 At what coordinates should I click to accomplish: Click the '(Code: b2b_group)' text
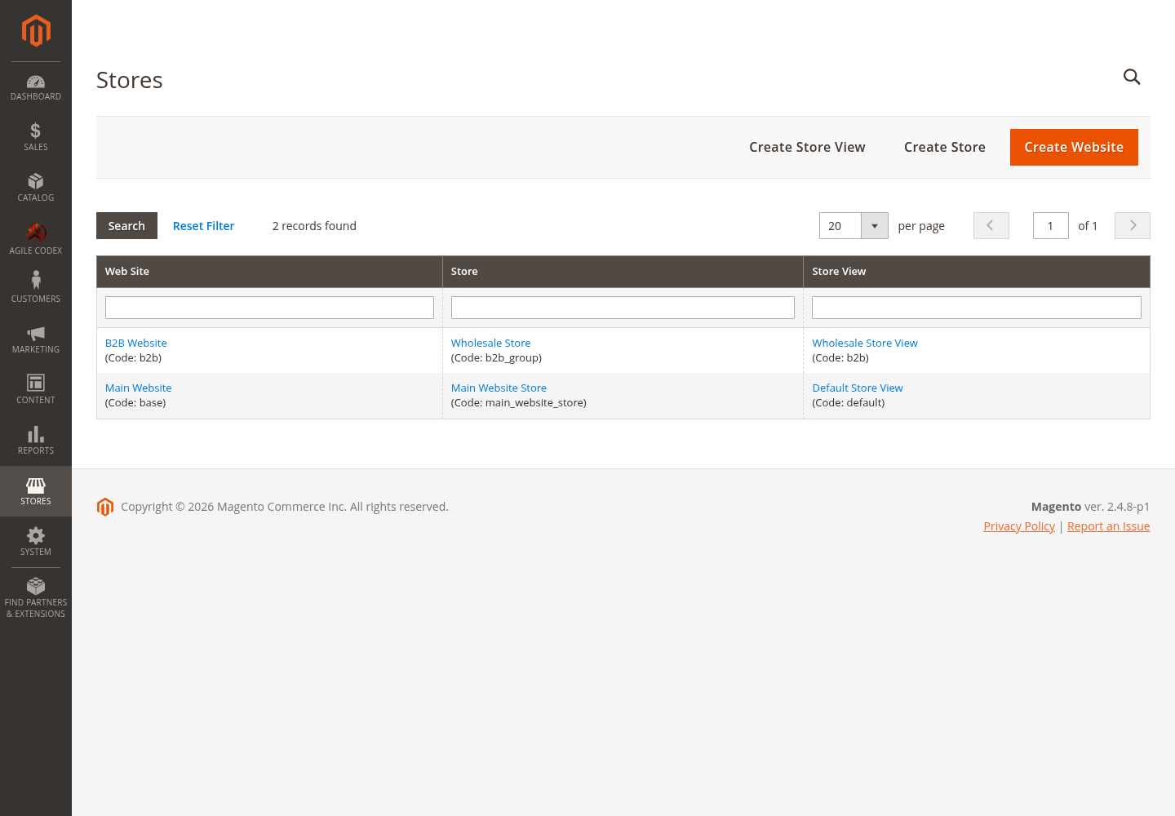496,358
